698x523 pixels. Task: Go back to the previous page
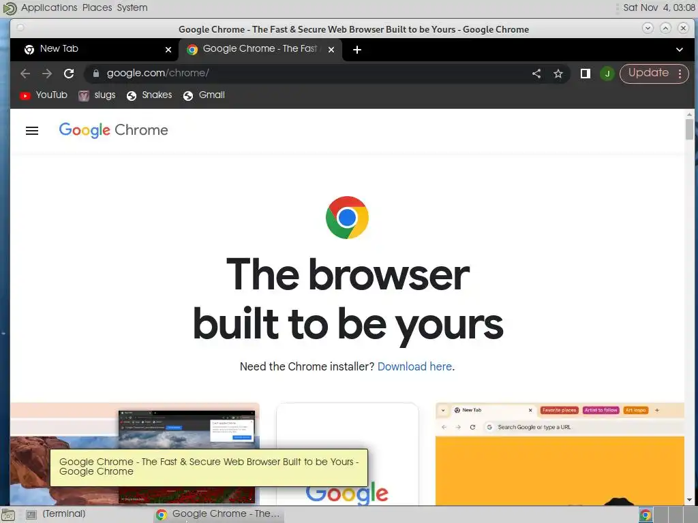pos(25,74)
